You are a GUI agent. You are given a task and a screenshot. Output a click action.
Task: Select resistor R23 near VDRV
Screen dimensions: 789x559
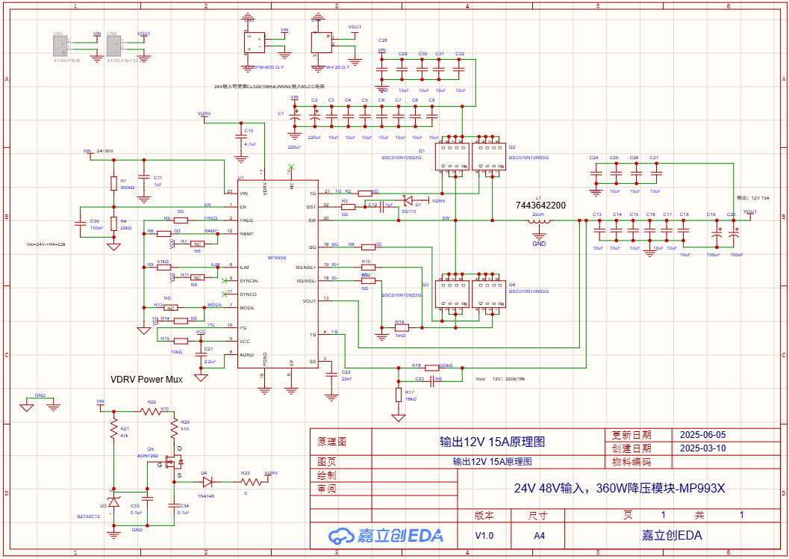pyautogui.click(x=252, y=482)
